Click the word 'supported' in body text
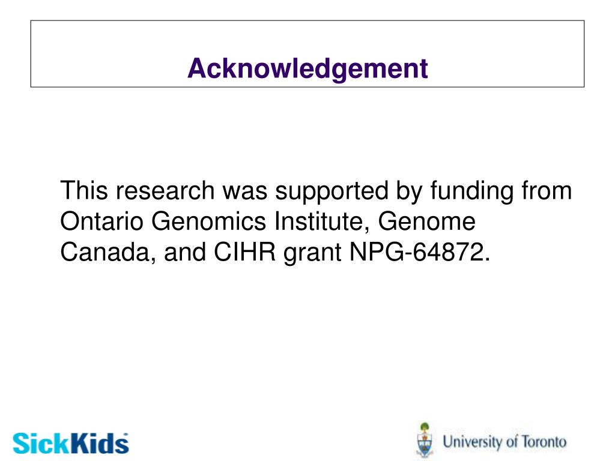 point(333,191)
